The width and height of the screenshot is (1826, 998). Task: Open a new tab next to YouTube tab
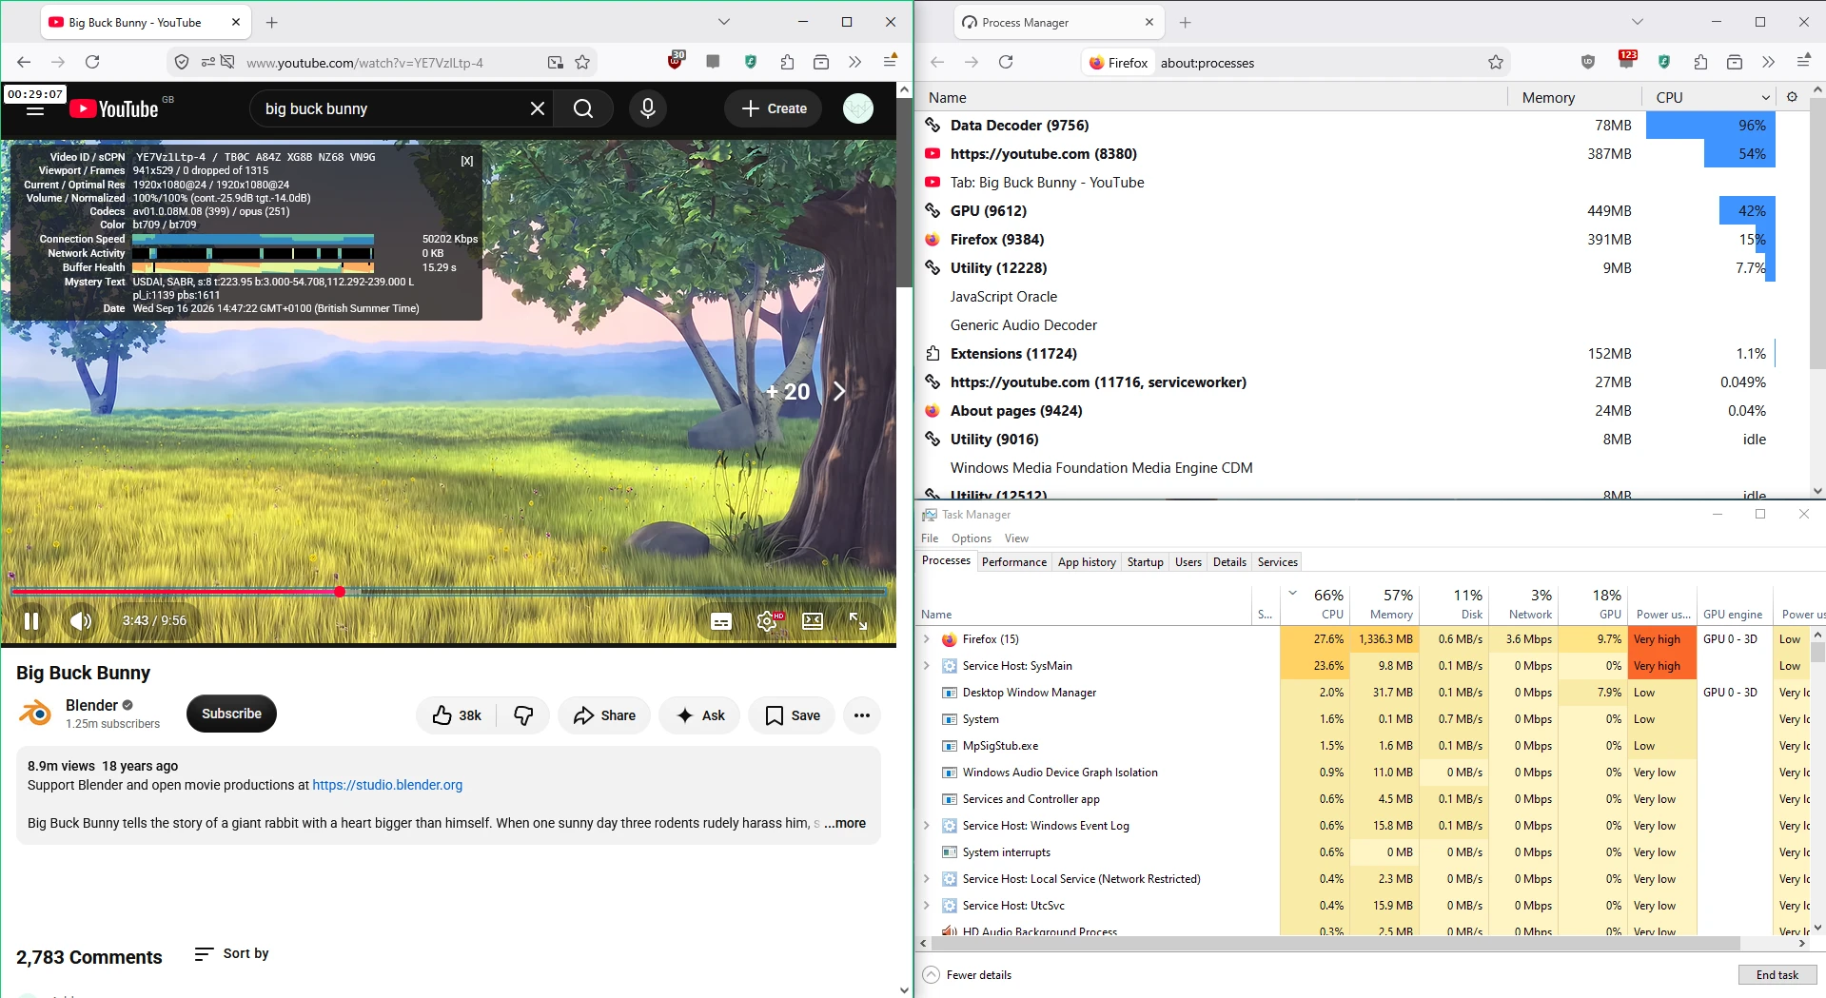pyautogui.click(x=272, y=22)
